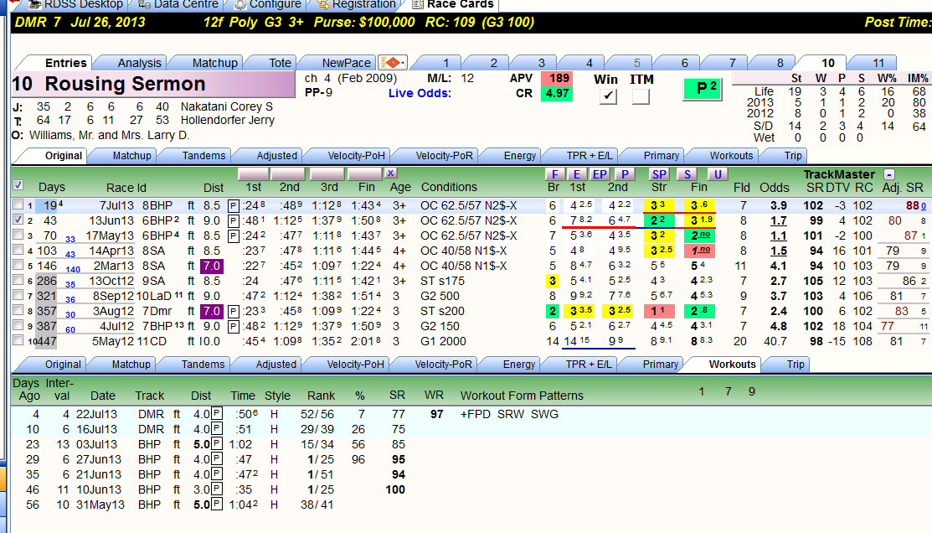
Task: Click the orange diamond icon beside NewPace
Action: [392, 63]
